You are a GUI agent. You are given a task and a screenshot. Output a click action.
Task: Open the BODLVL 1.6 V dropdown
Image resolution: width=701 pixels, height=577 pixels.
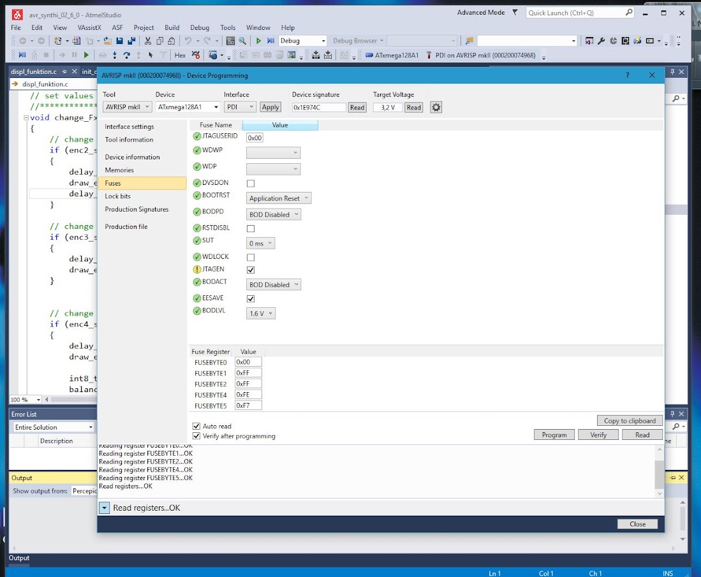pyautogui.click(x=261, y=313)
